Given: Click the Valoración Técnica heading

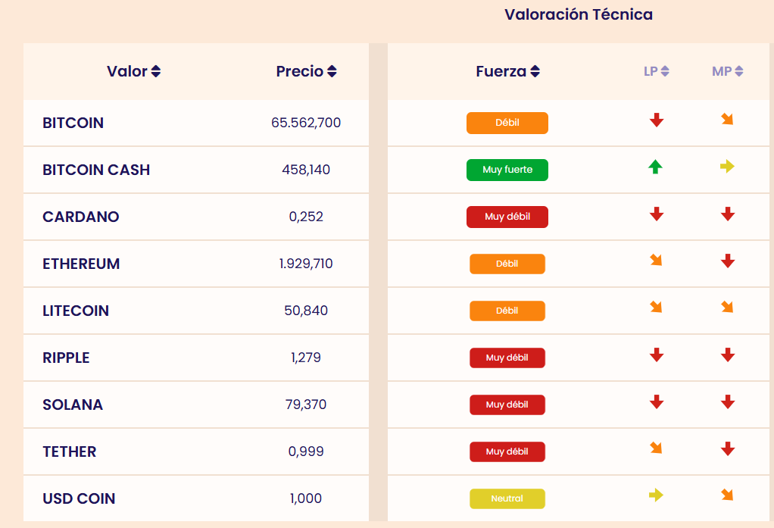Looking at the screenshot, I should [579, 14].
